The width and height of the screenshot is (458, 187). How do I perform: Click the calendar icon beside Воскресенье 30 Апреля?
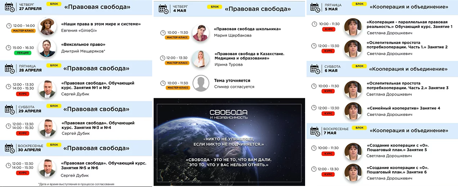click(x=10, y=148)
